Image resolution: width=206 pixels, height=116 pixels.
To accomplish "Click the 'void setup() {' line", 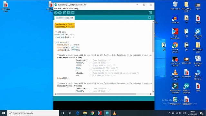I will click(62, 42).
